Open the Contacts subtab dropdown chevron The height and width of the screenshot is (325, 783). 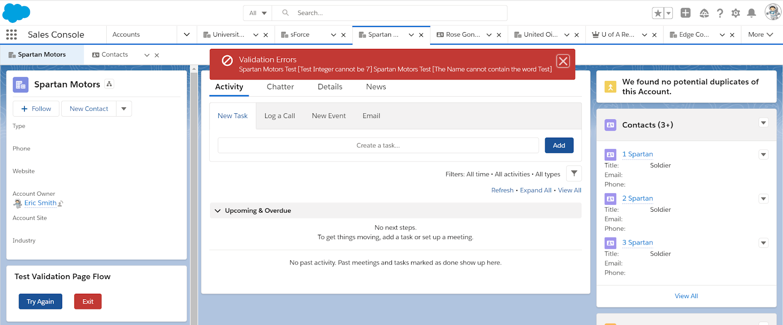(147, 55)
